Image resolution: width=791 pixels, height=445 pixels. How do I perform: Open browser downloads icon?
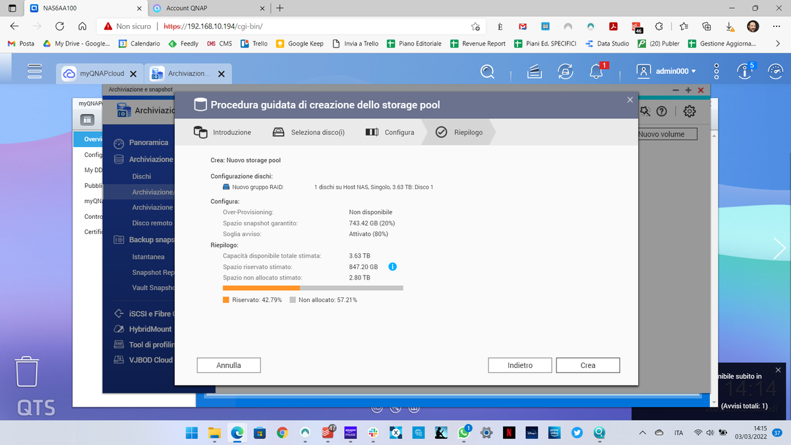click(730, 26)
